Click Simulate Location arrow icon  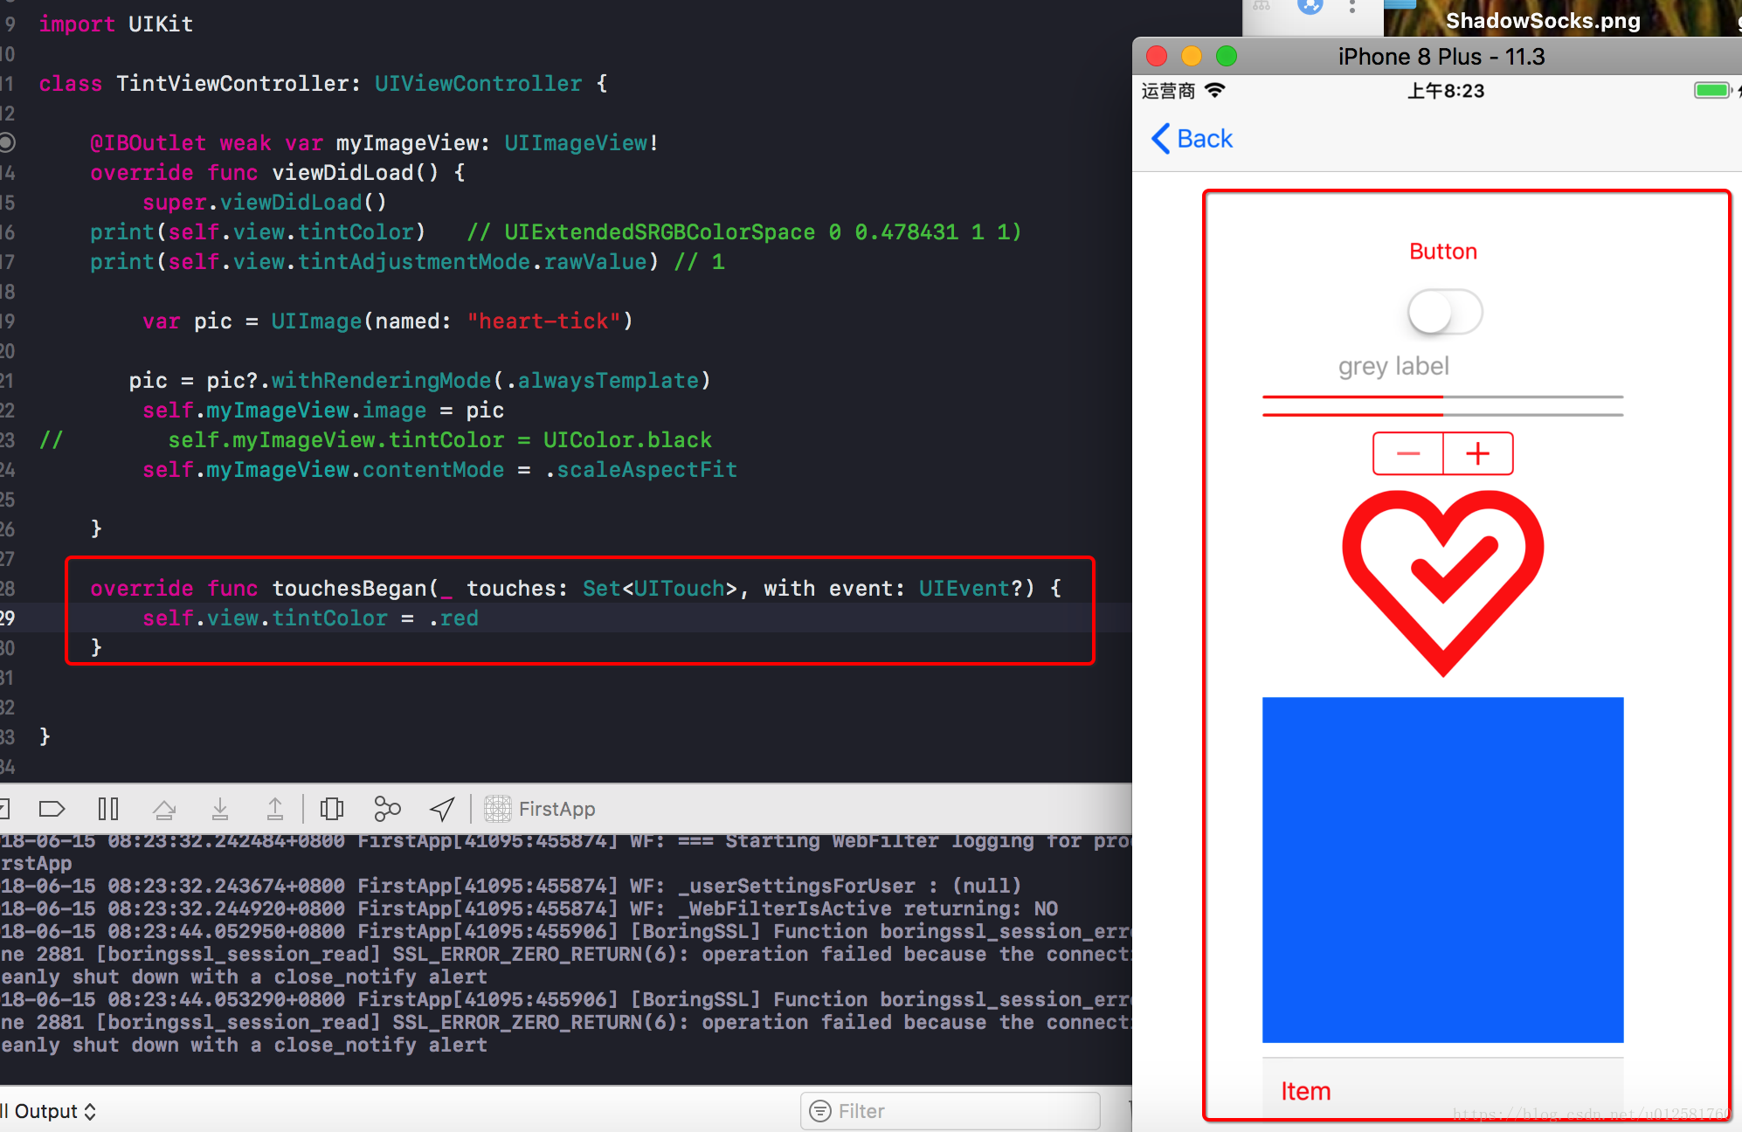443,809
